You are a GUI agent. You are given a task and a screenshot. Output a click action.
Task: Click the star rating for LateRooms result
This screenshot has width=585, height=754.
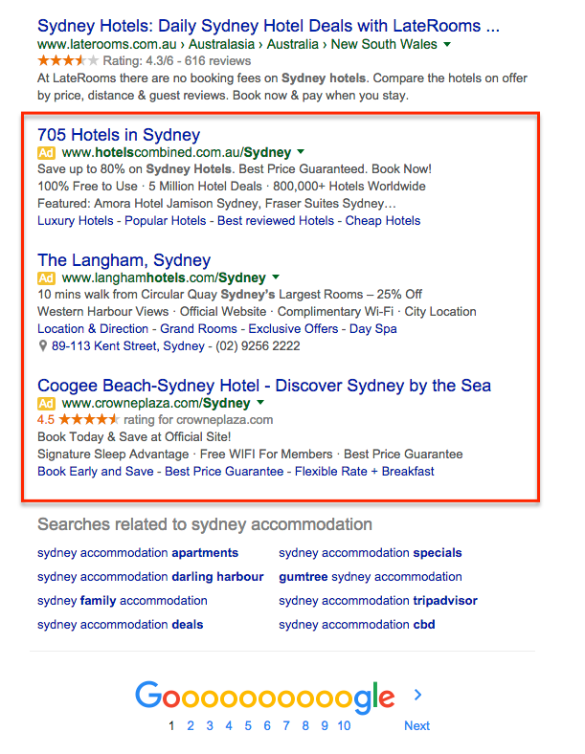pos(68,60)
